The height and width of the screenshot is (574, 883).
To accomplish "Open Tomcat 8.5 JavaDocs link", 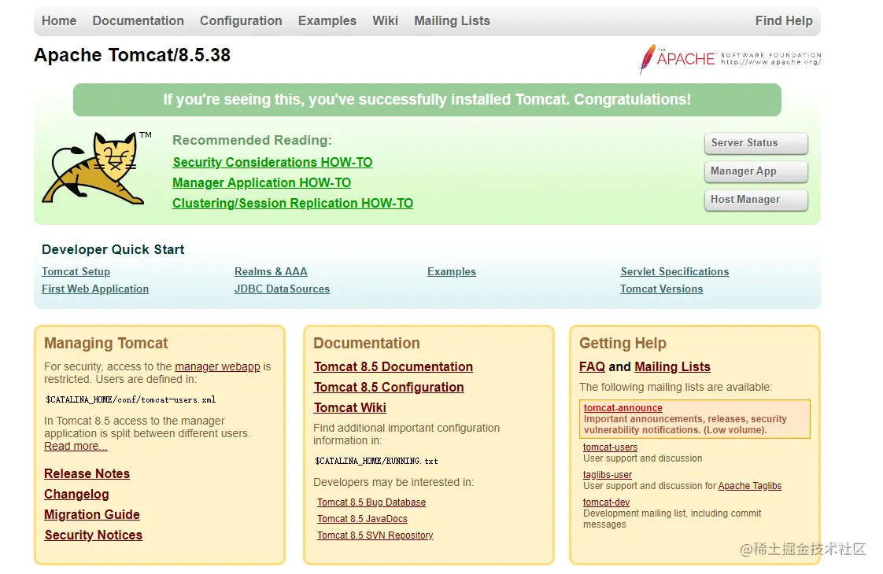I will click(x=362, y=519).
